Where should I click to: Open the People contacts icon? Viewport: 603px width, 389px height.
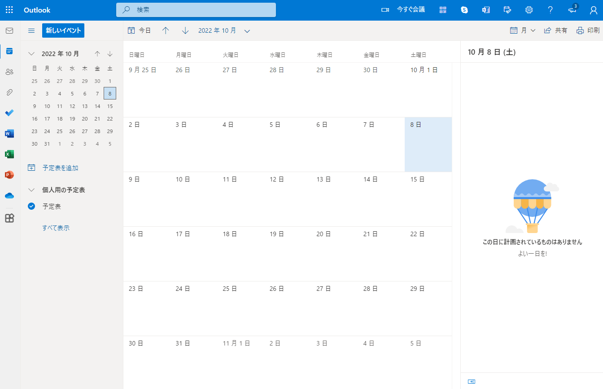point(9,72)
